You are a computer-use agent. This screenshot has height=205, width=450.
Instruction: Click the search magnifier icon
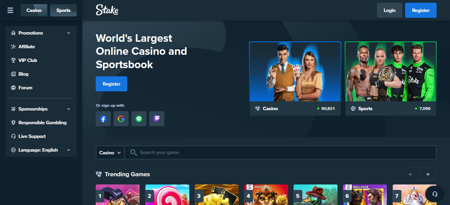click(133, 153)
